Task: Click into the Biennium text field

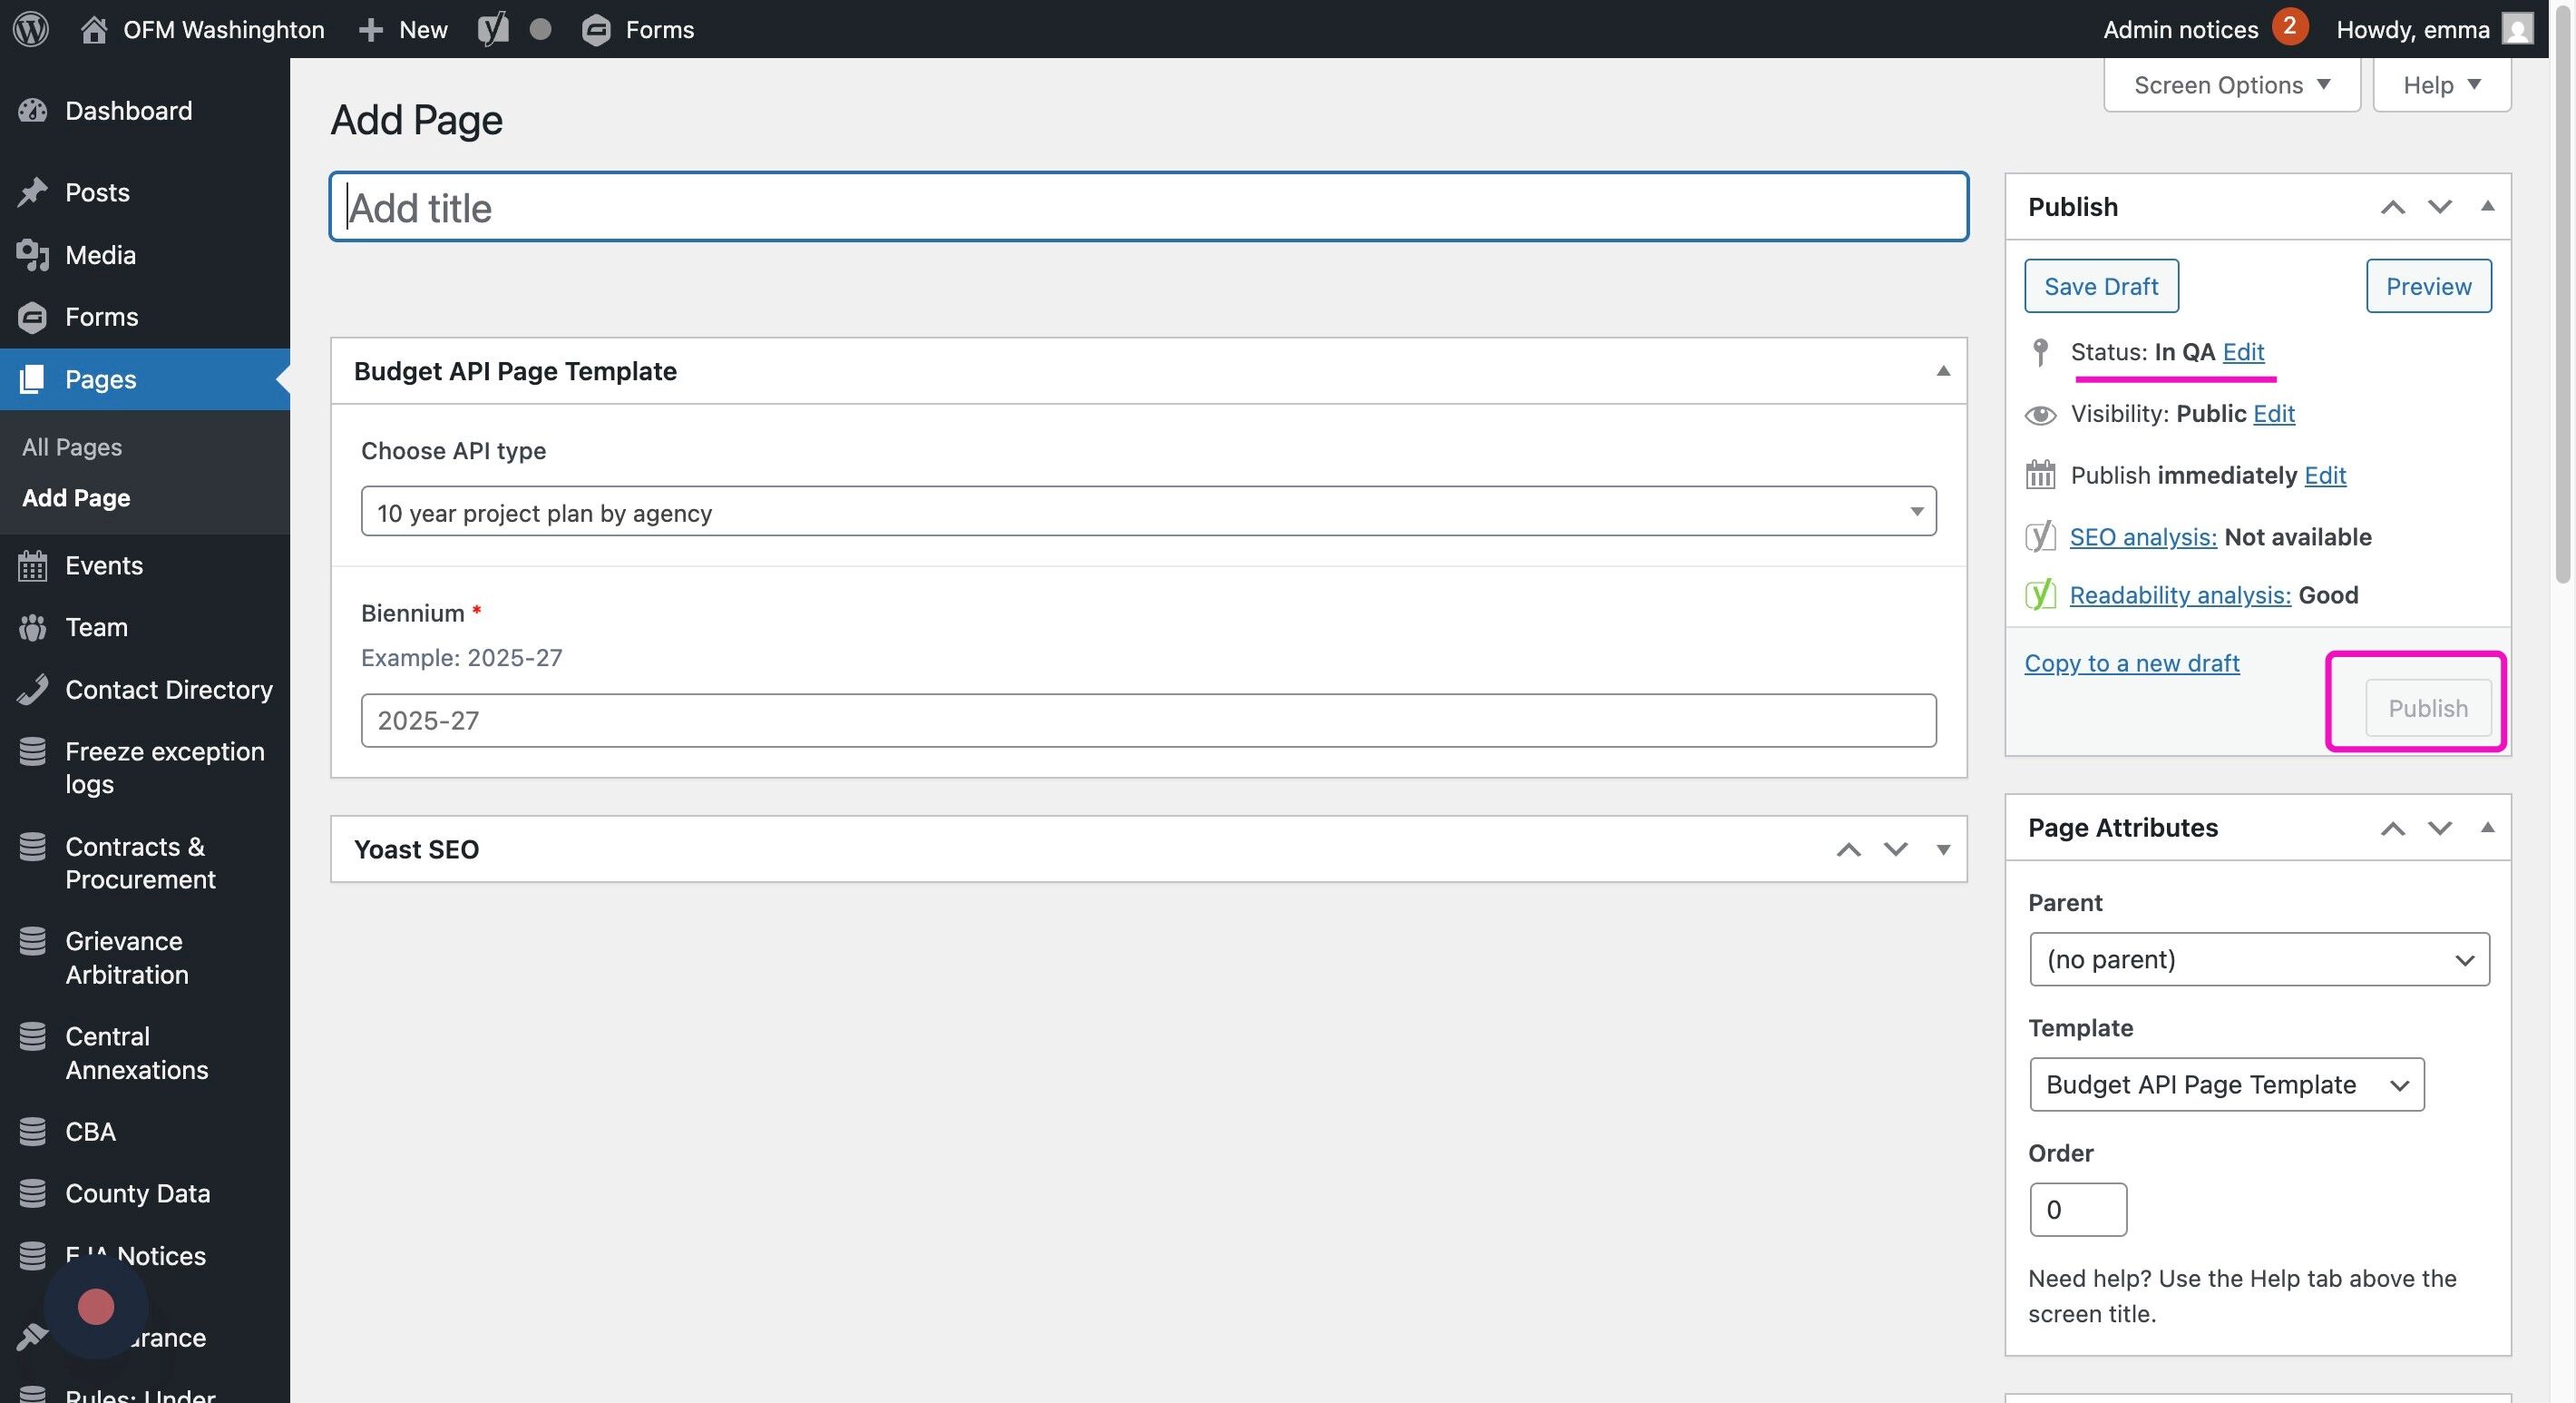Action: coord(1147,721)
